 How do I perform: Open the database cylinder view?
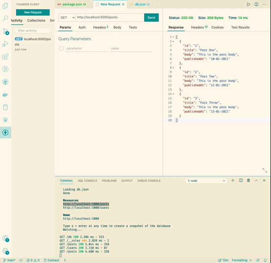coord(5,107)
